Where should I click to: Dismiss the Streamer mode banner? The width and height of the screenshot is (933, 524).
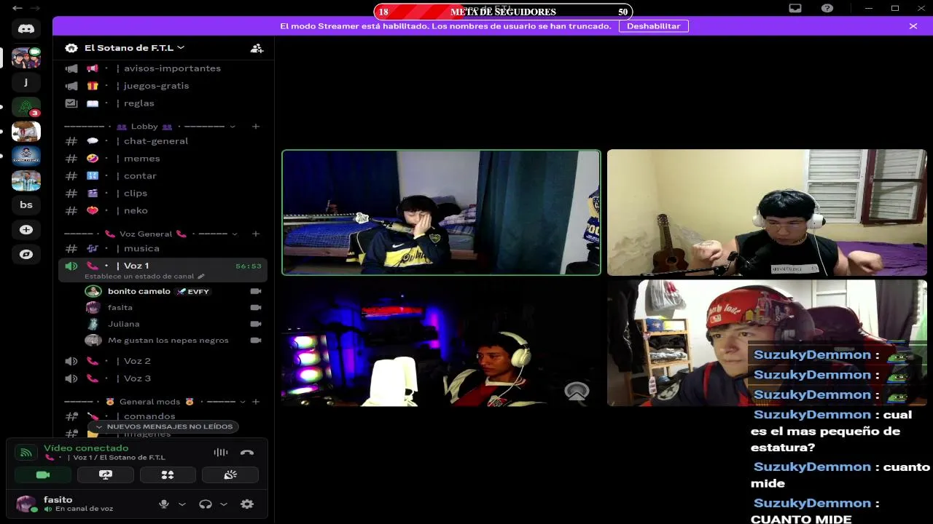913,26
